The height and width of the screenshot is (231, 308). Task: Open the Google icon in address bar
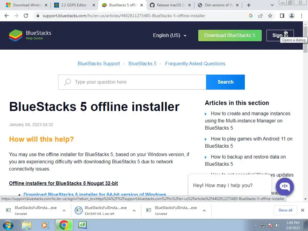coord(251,16)
